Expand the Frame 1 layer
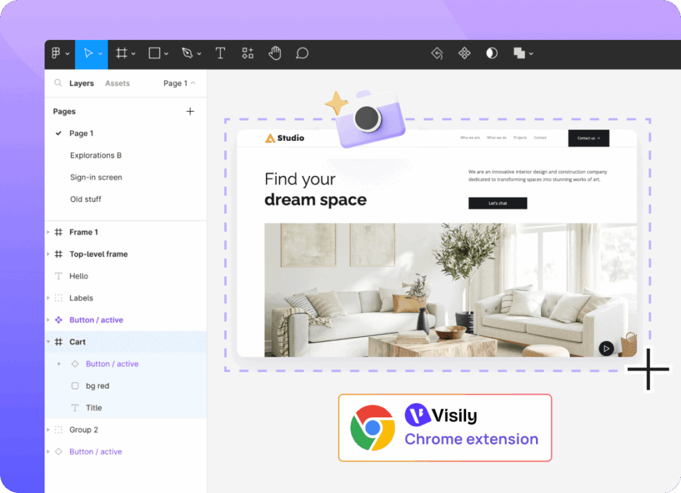The image size is (681, 493). (48, 232)
